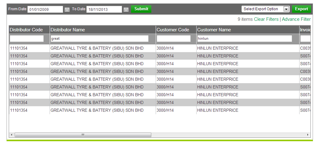Click the horizontal scrollbar thumb

83,135
